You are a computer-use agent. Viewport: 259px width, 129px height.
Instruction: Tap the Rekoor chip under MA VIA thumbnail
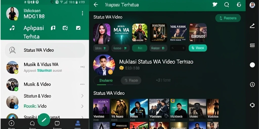click(x=120, y=48)
